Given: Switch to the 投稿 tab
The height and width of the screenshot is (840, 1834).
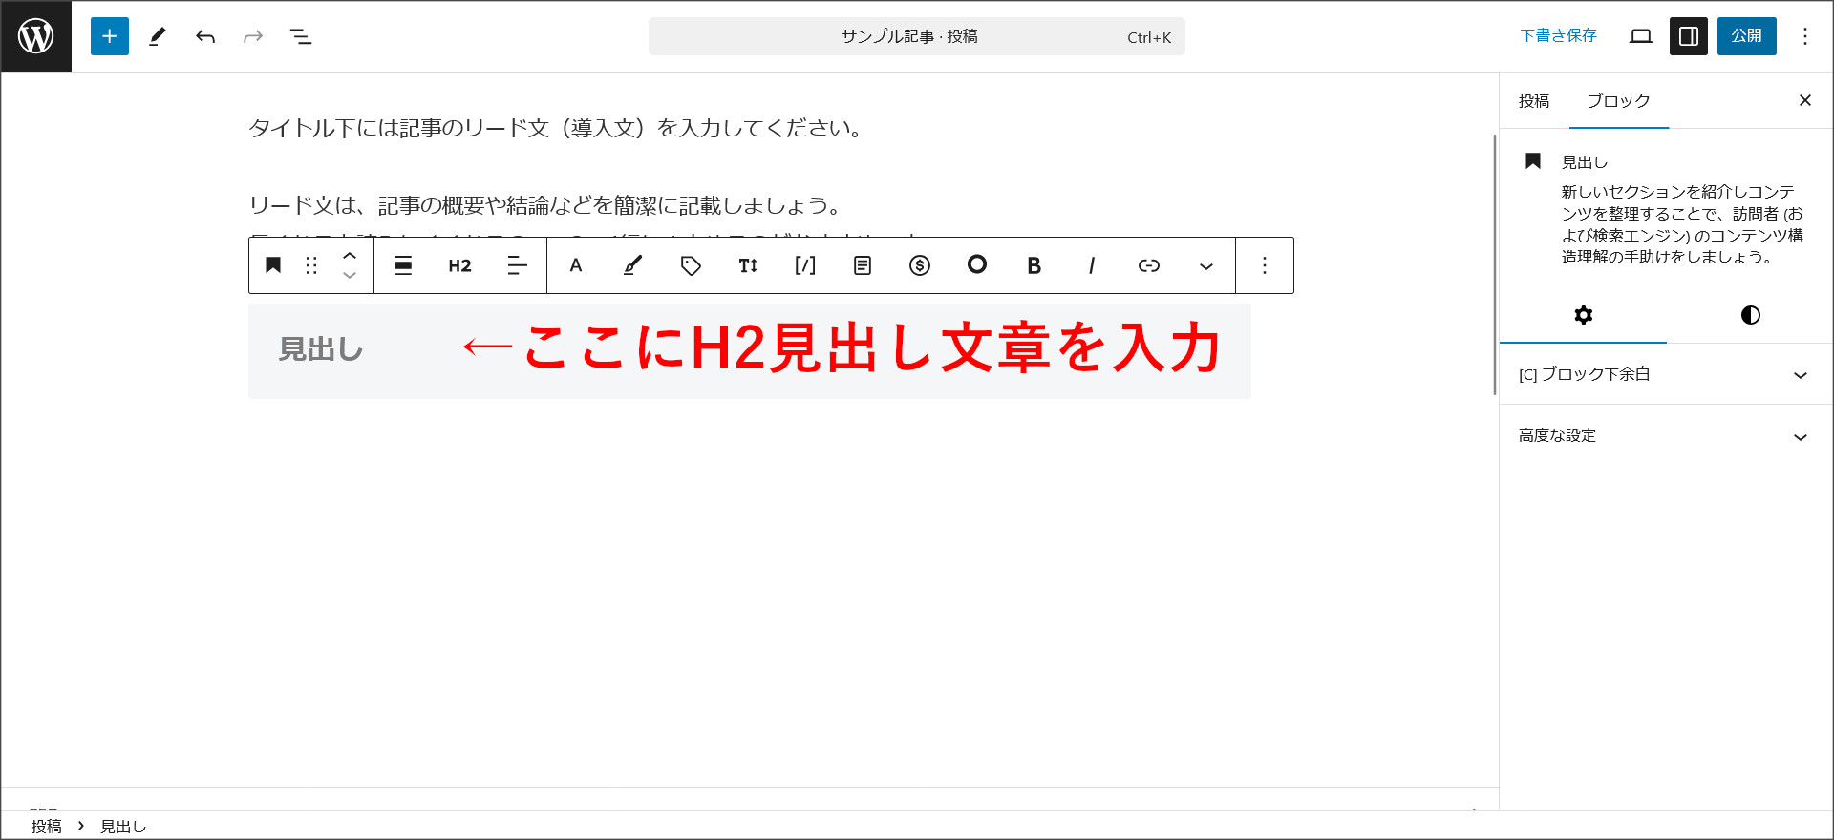Looking at the screenshot, I should tap(1534, 101).
